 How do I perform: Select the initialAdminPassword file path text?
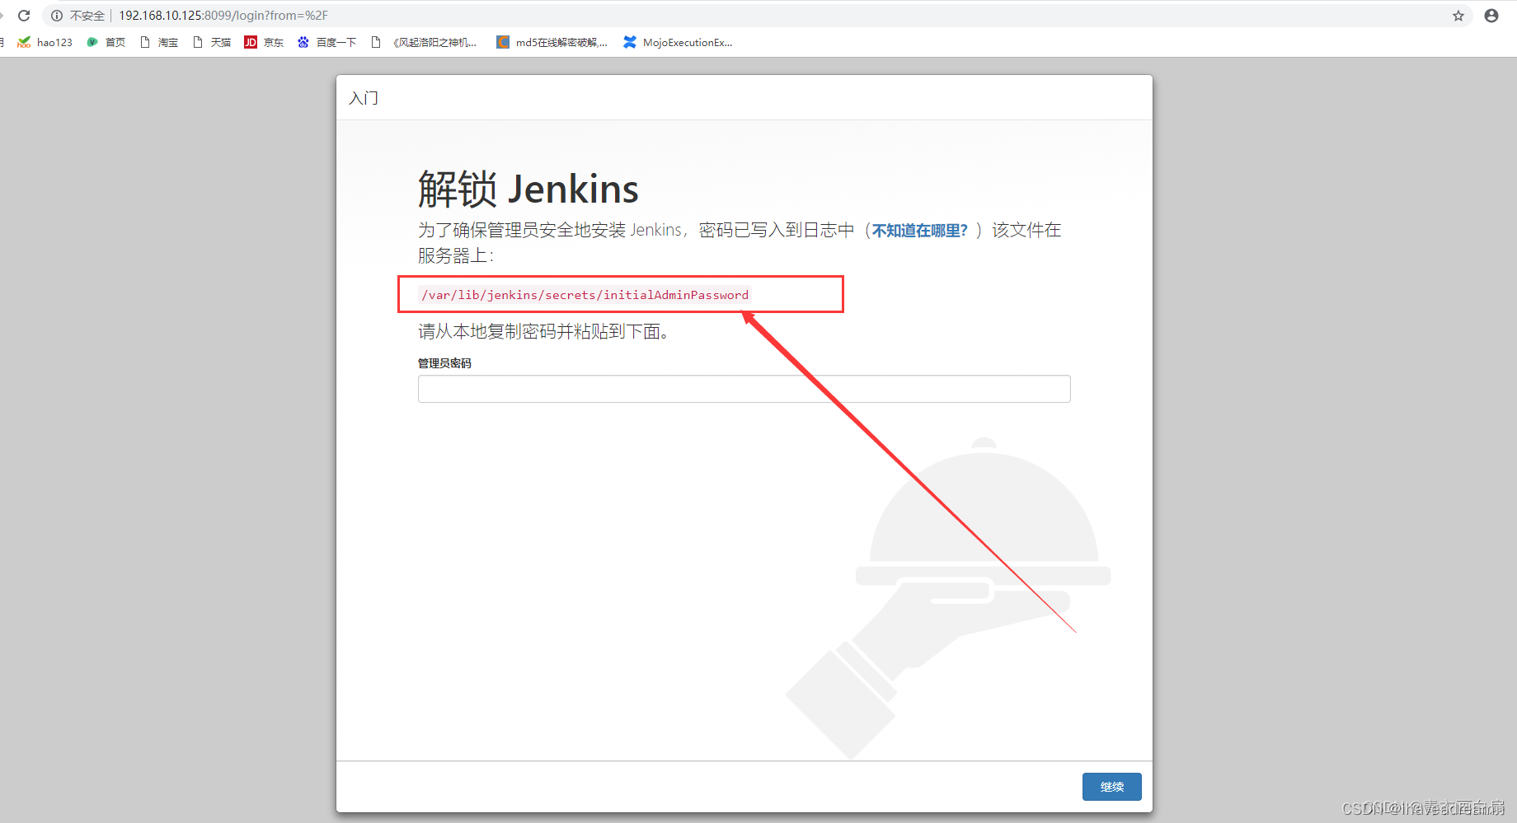coord(585,294)
